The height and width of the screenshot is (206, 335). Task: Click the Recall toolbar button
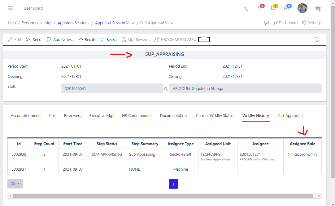87,40
